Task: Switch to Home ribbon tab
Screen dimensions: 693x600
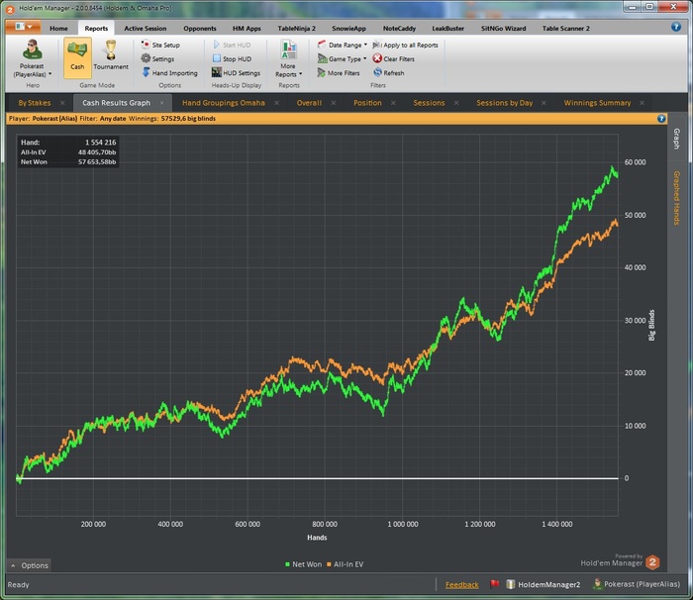Action: point(58,29)
